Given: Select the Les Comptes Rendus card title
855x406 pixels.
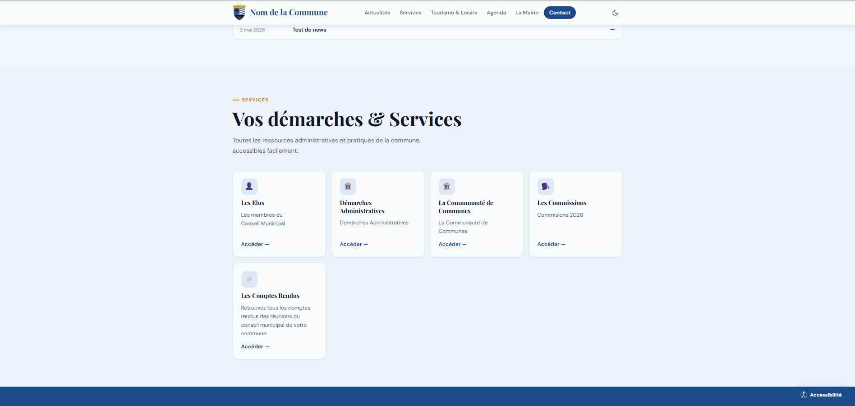Looking at the screenshot, I should (x=270, y=296).
